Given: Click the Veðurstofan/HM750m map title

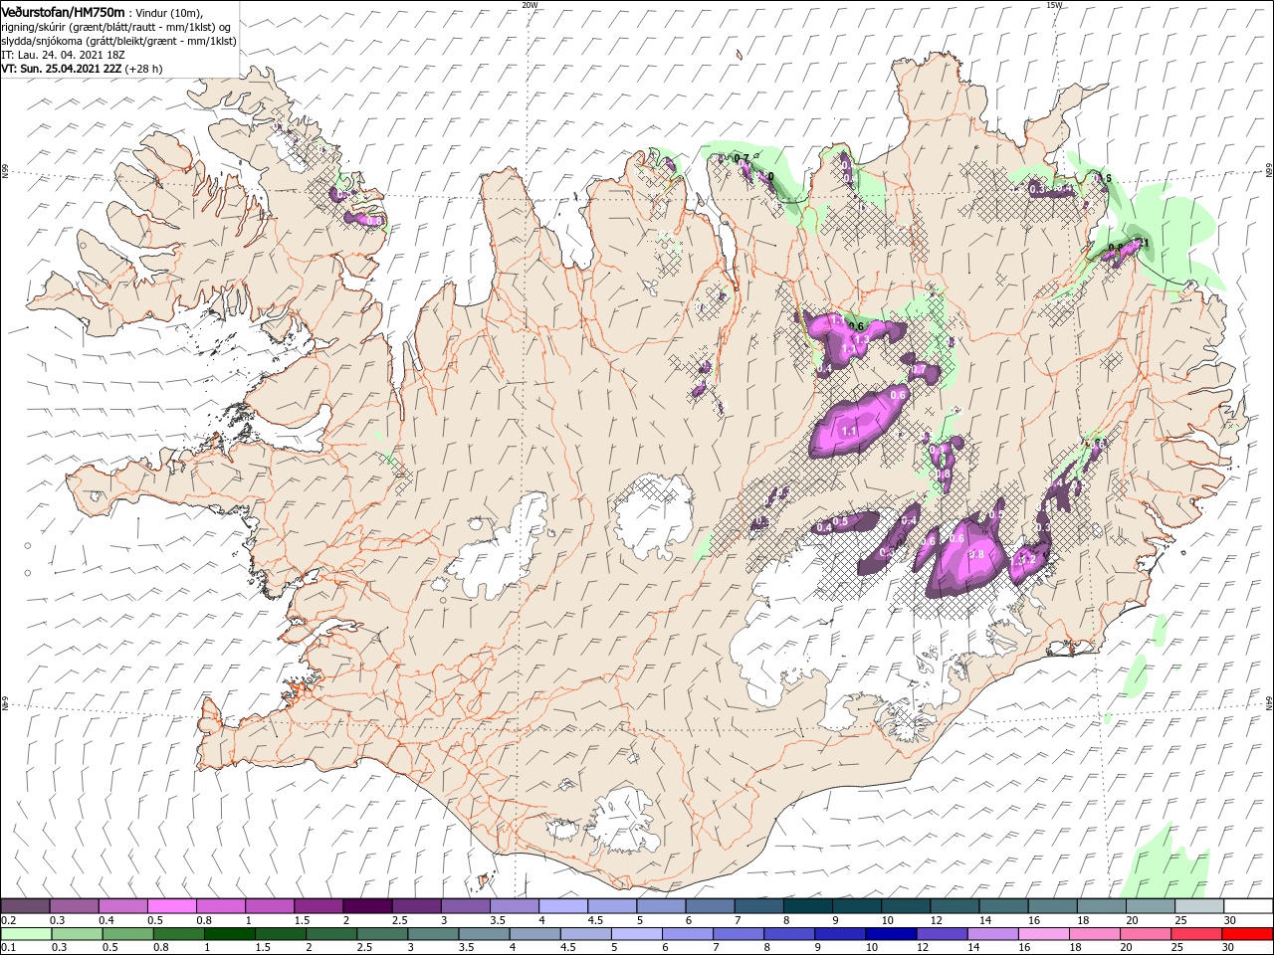Looking at the screenshot, I should coord(63,12).
